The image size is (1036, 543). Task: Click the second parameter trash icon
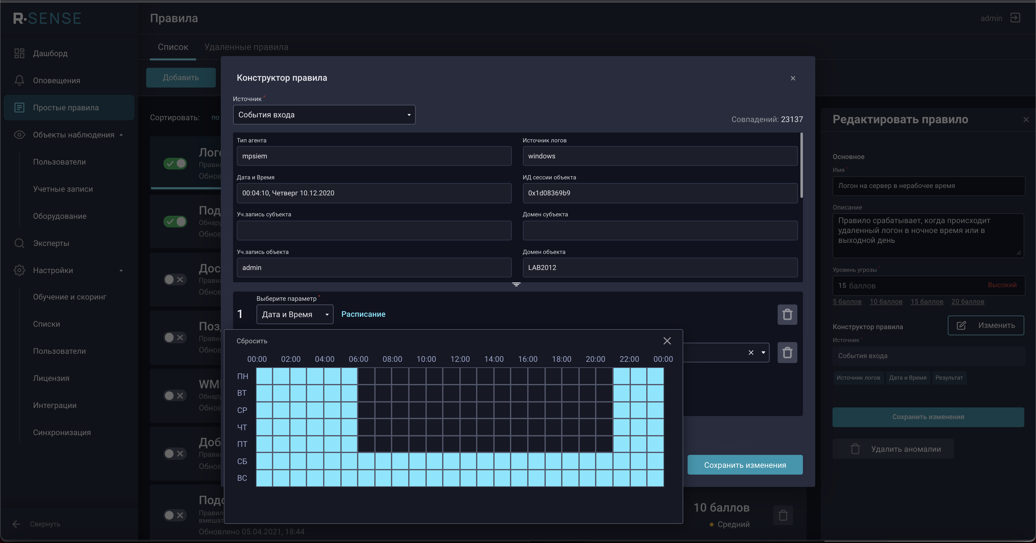[x=787, y=353]
